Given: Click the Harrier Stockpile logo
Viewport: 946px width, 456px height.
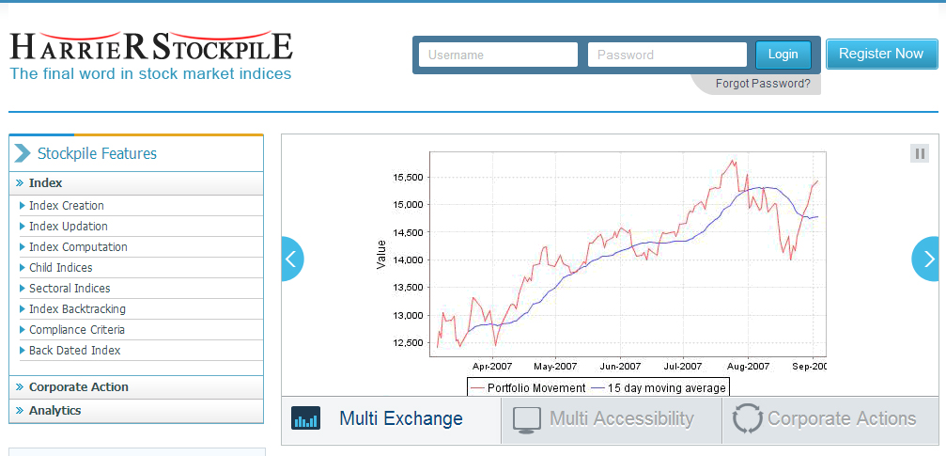Looking at the screenshot, I should (151, 46).
